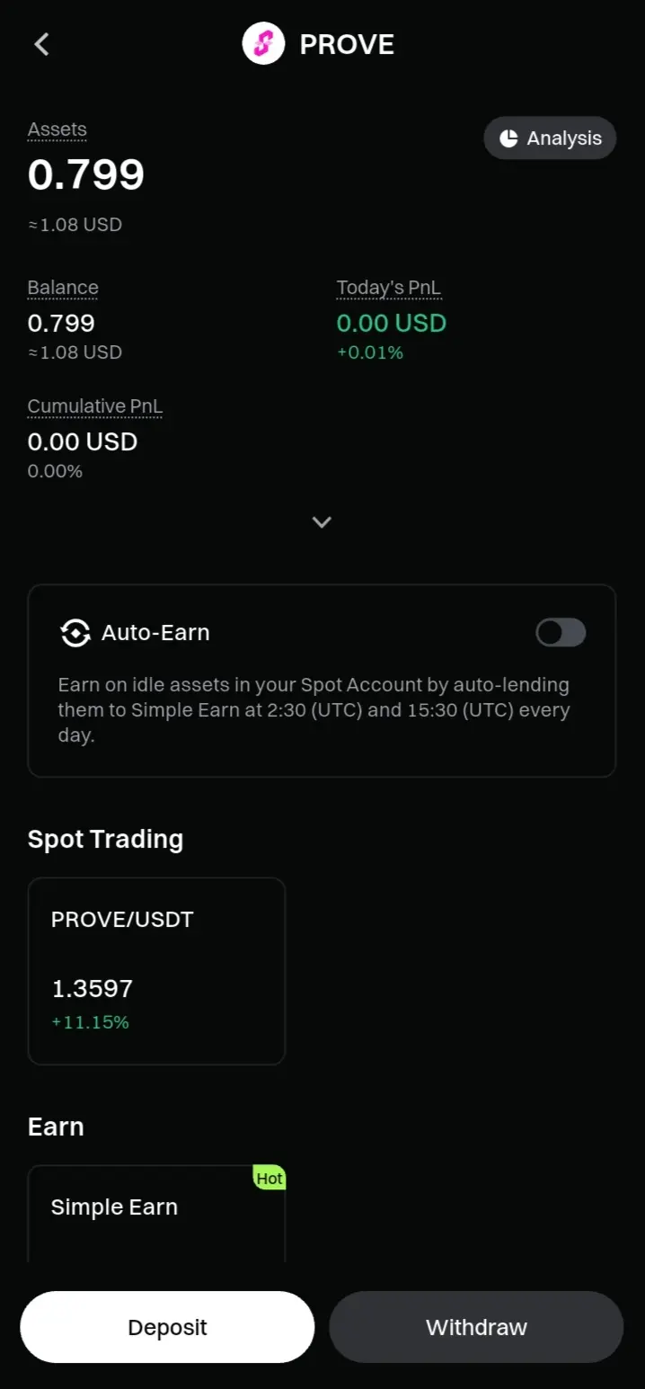Click the underlined Balance label

coord(63,288)
